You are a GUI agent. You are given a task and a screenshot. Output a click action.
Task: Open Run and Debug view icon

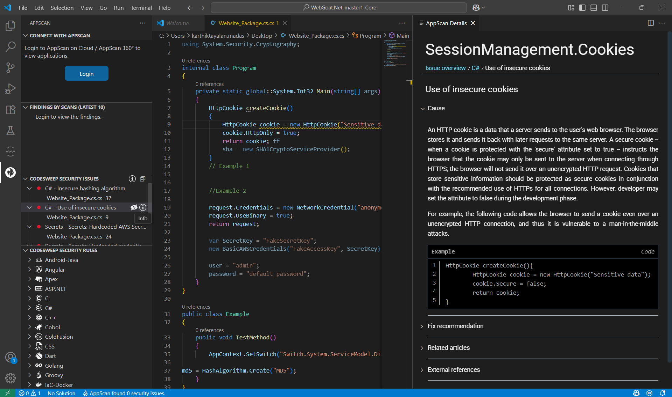tap(10, 89)
